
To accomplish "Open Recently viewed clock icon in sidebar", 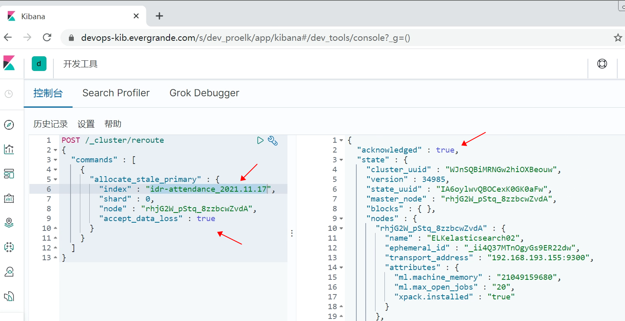I will [9, 94].
